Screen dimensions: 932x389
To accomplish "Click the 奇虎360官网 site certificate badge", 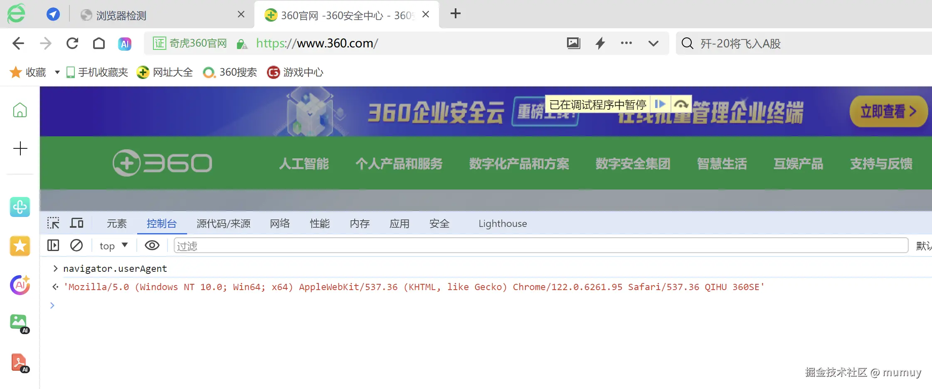I will tap(190, 43).
